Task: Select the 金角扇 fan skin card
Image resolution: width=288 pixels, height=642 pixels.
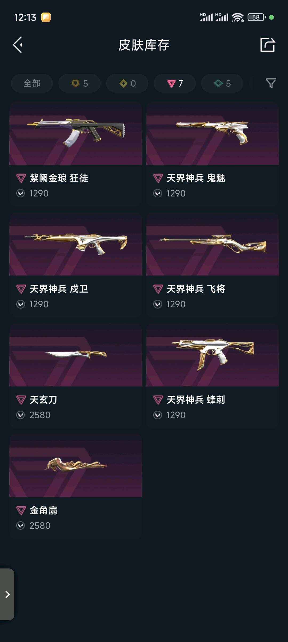Action: (75, 486)
